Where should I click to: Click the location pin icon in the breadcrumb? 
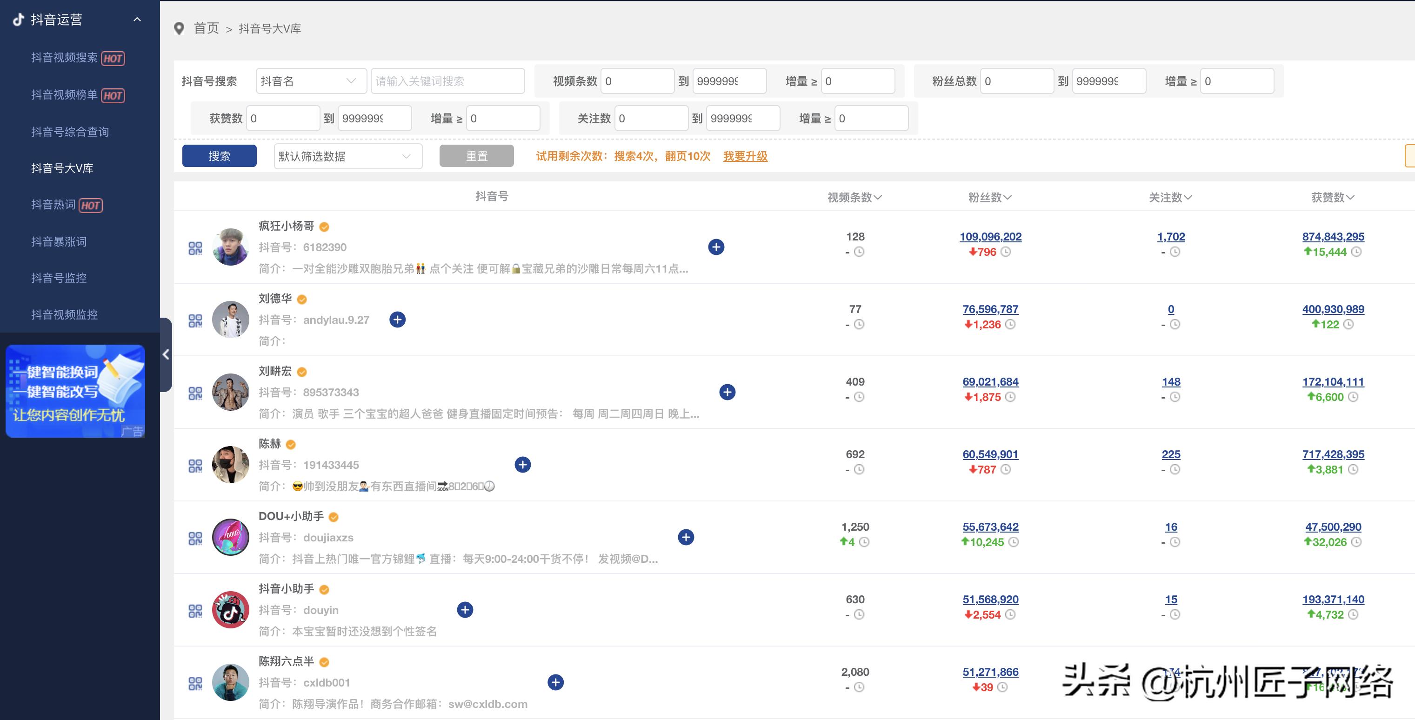(x=179, y=28)
